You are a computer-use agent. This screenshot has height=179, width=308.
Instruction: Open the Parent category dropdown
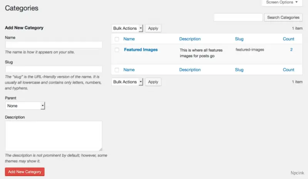[x=25, y=106]
